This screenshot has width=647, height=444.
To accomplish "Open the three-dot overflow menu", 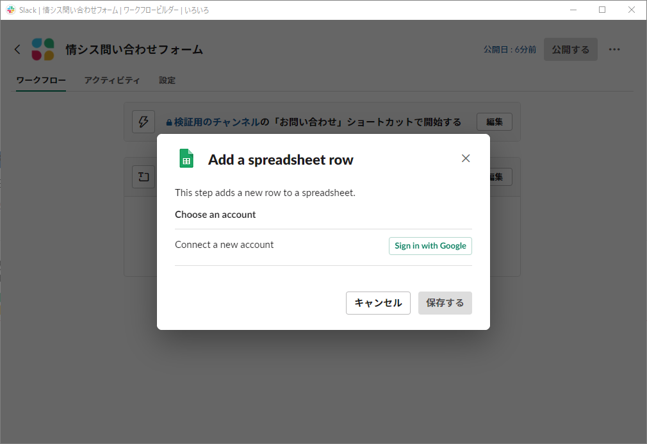I will [614, 49].
